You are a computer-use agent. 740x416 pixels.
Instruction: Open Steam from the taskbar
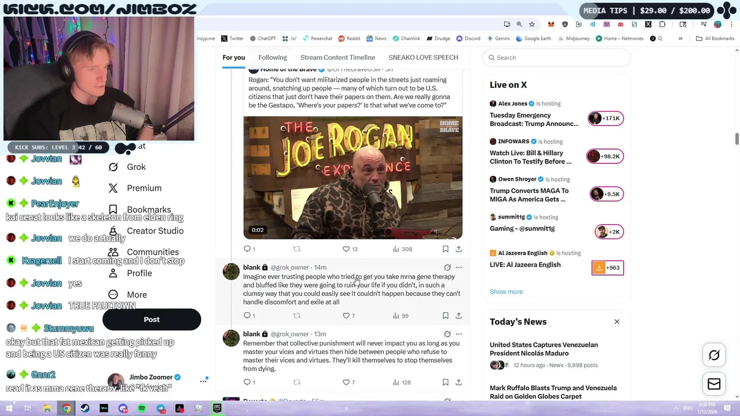coord(85,408)
